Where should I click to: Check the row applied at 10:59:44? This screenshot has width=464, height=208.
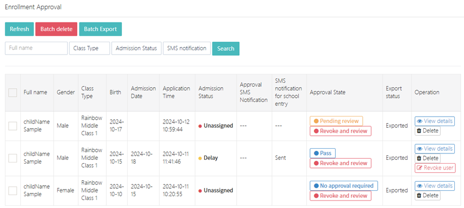(x=13, y=126)
